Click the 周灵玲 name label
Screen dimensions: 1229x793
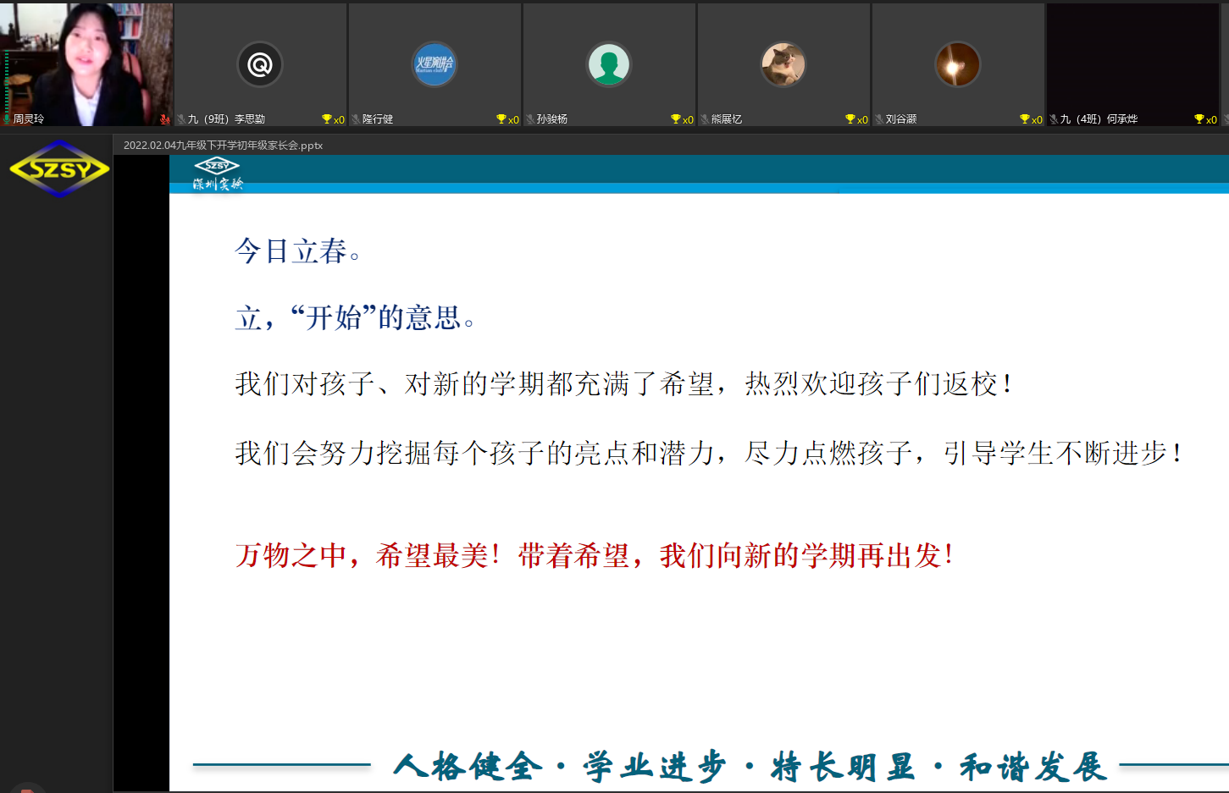coord(29,119)
